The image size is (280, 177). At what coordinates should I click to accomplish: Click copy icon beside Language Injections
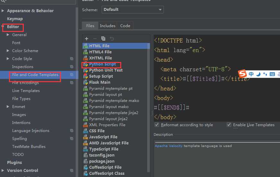(72, 131)
